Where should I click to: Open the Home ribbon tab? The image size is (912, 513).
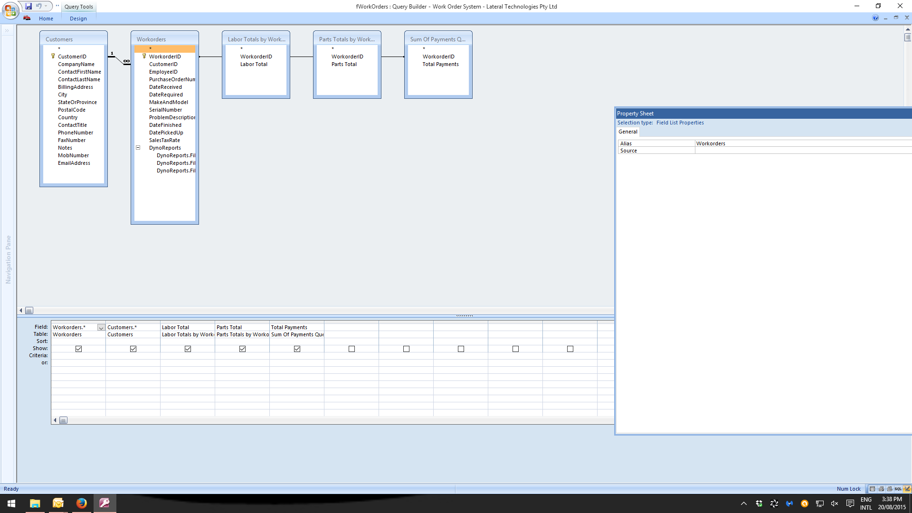pyautogui.click(x=46, y=19)
